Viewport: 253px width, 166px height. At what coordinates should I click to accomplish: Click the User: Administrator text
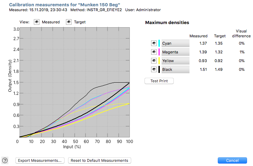143,10
